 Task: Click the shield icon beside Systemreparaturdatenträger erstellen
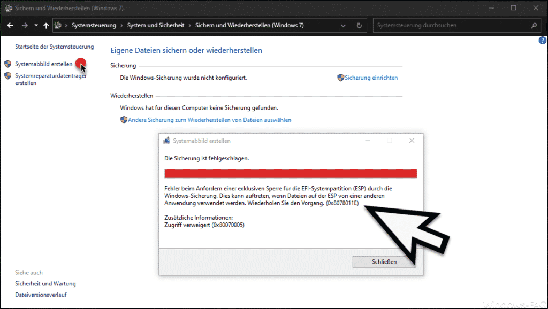(x=7, y=75)
